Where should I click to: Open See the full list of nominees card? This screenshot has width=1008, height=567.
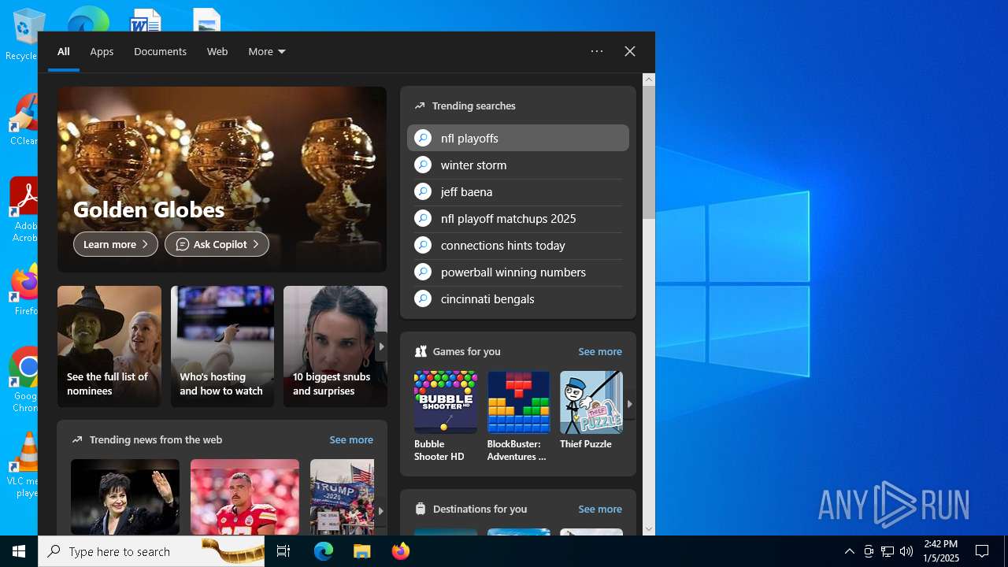(109, 346)
